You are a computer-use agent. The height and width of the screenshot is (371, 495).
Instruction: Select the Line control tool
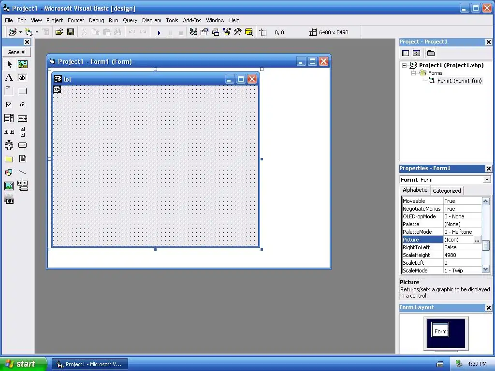(22, 172)
